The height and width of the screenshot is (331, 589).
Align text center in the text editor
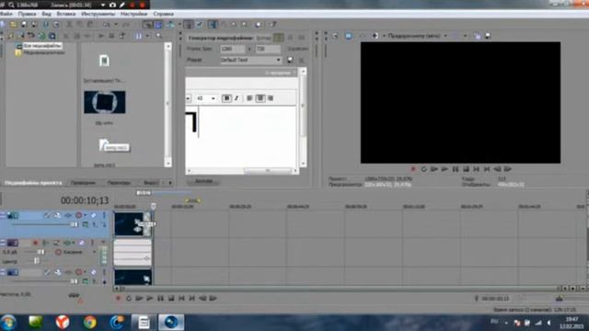click(x=260, y=98)
